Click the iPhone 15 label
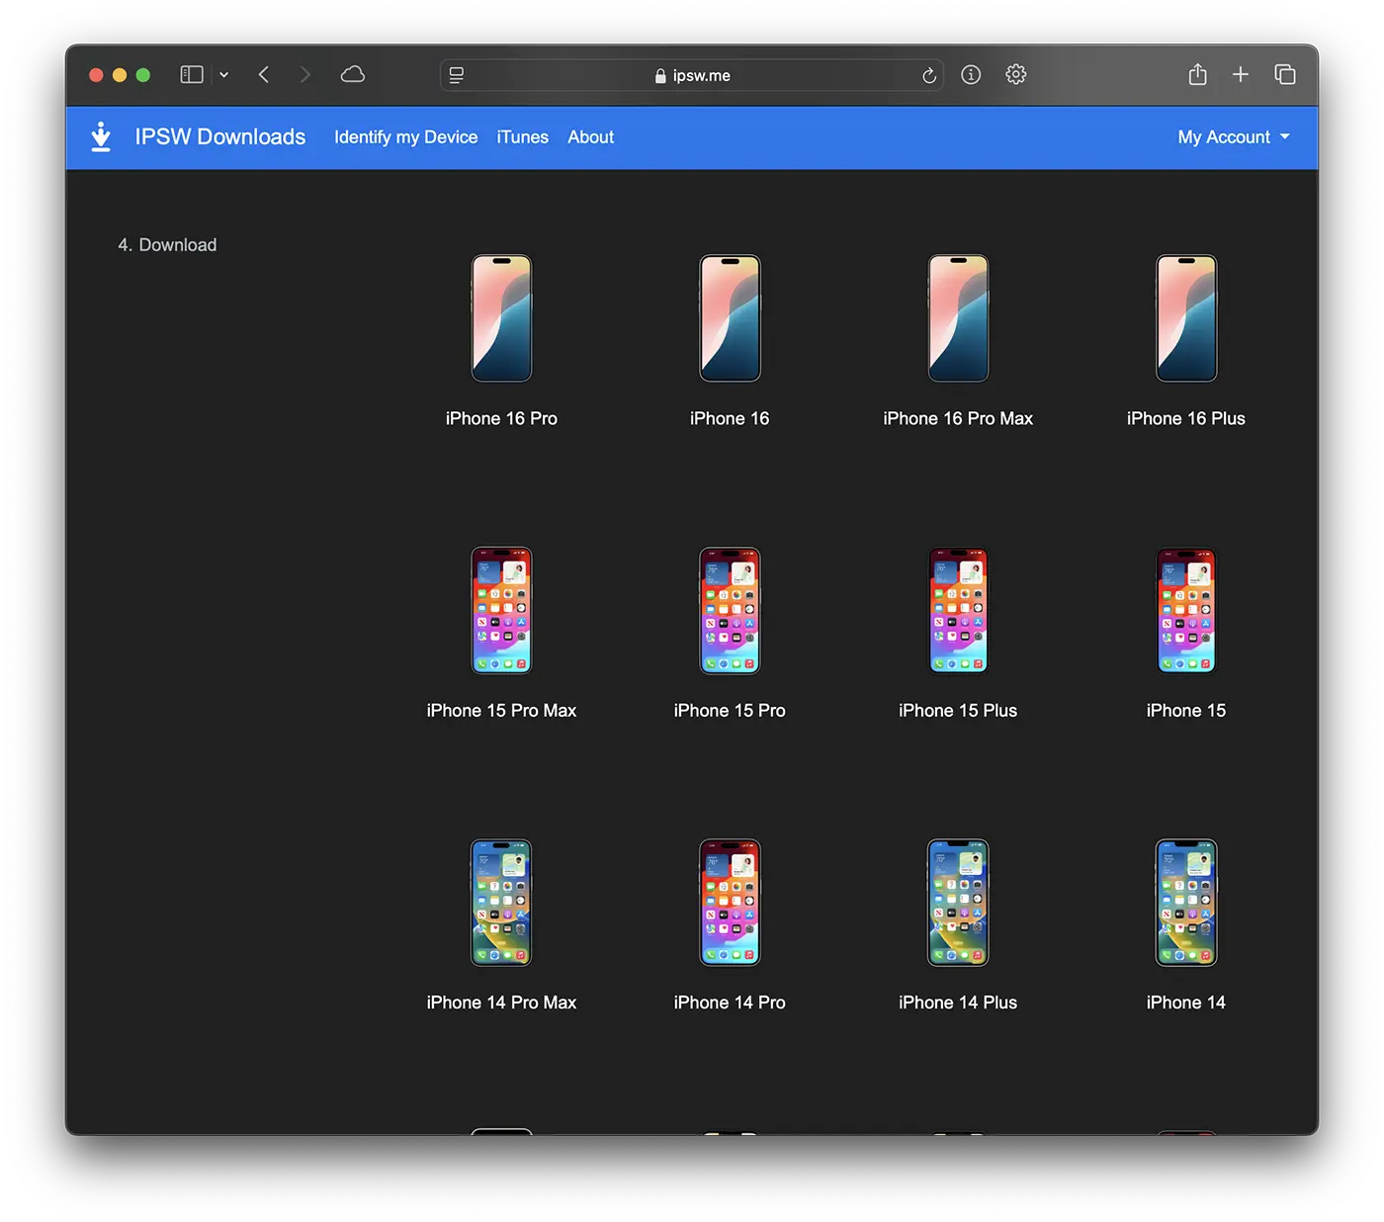This screenshot has width=1384, height=1222. [1186, 710]
